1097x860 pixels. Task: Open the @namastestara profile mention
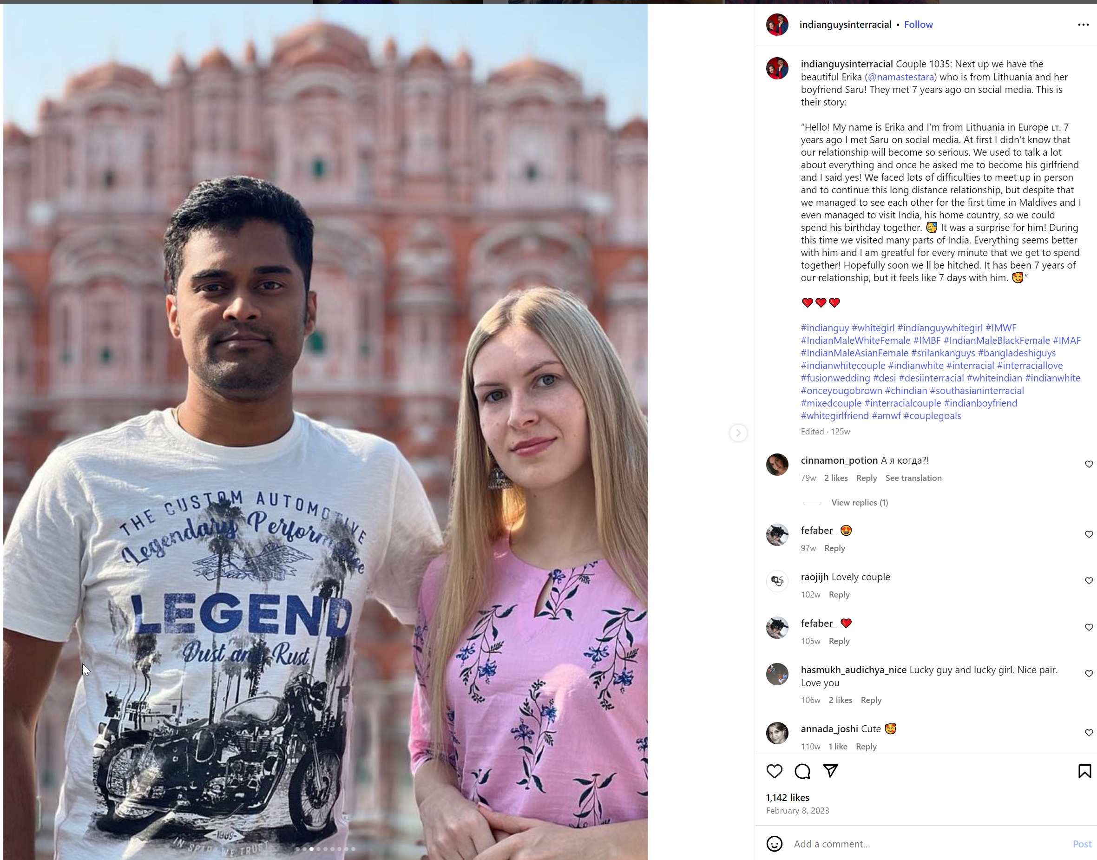click(901, 77)
